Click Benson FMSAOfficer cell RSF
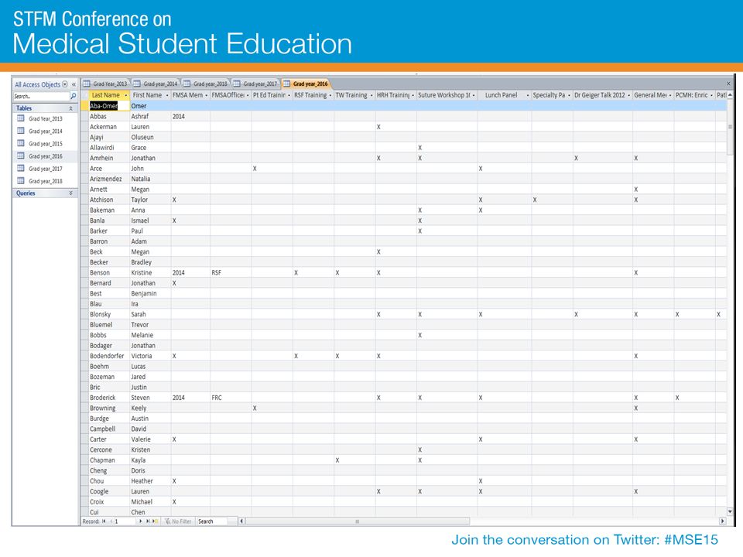 click(231, 273)
